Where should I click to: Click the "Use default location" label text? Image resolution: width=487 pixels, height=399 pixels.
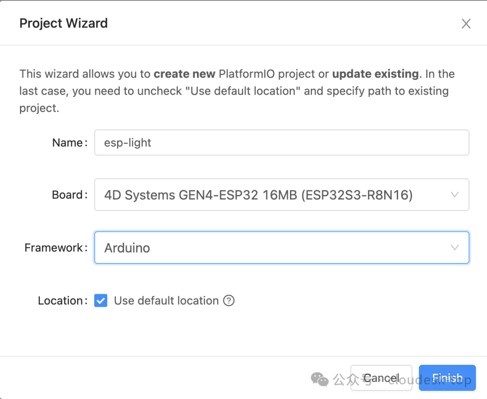(166, 300)
